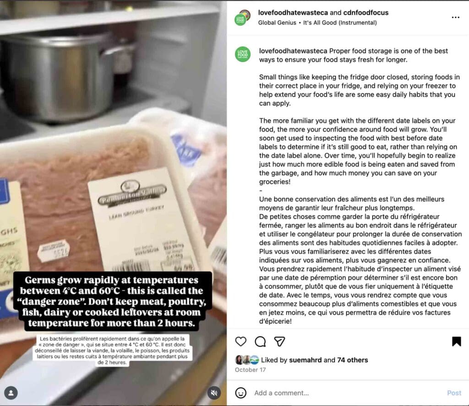Click the Post comment button
This screenshot has height=406, width=469.
(454, 393)
